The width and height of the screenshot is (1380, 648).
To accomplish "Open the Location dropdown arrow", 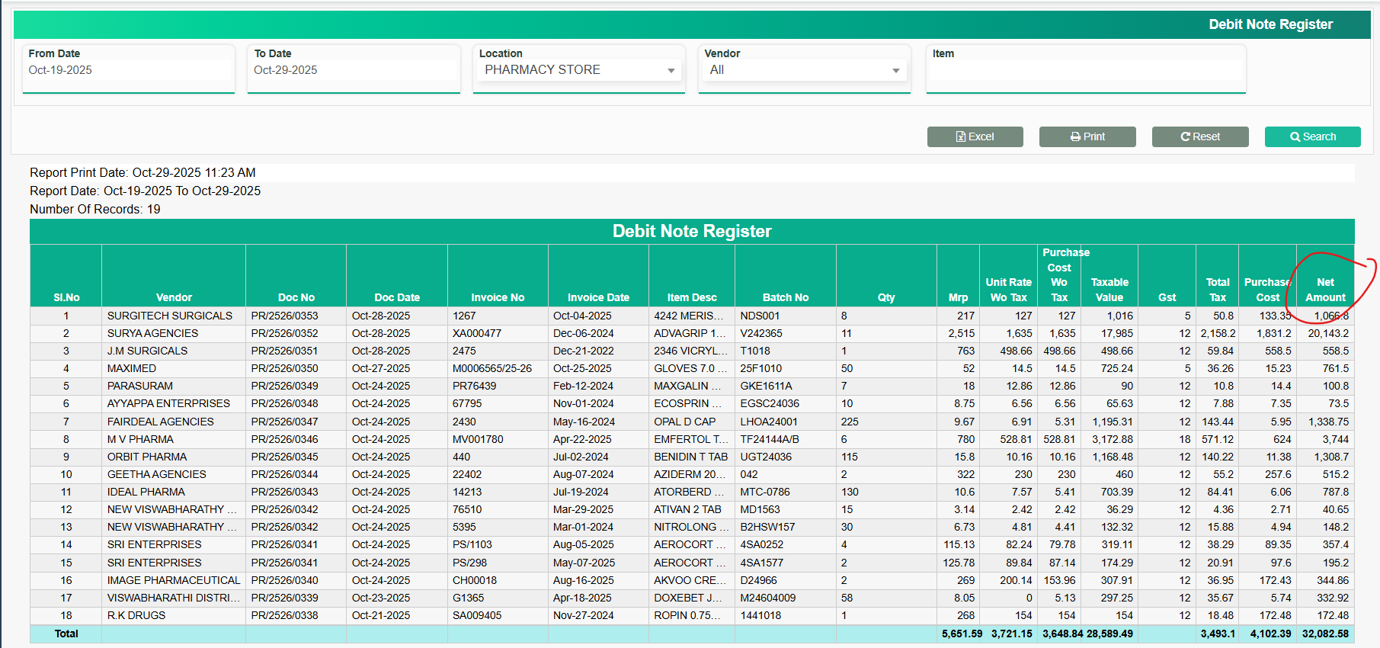I will pos(671,70).
